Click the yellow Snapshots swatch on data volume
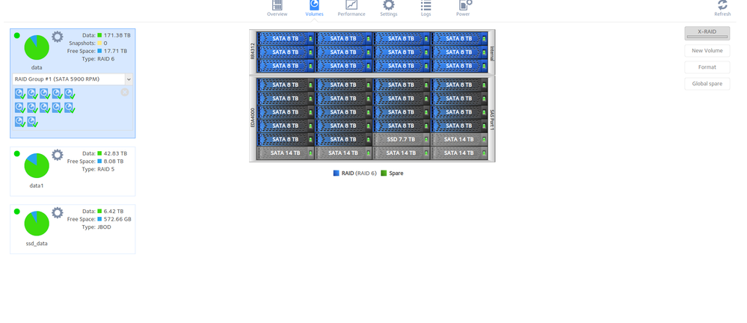 point(99,43)
